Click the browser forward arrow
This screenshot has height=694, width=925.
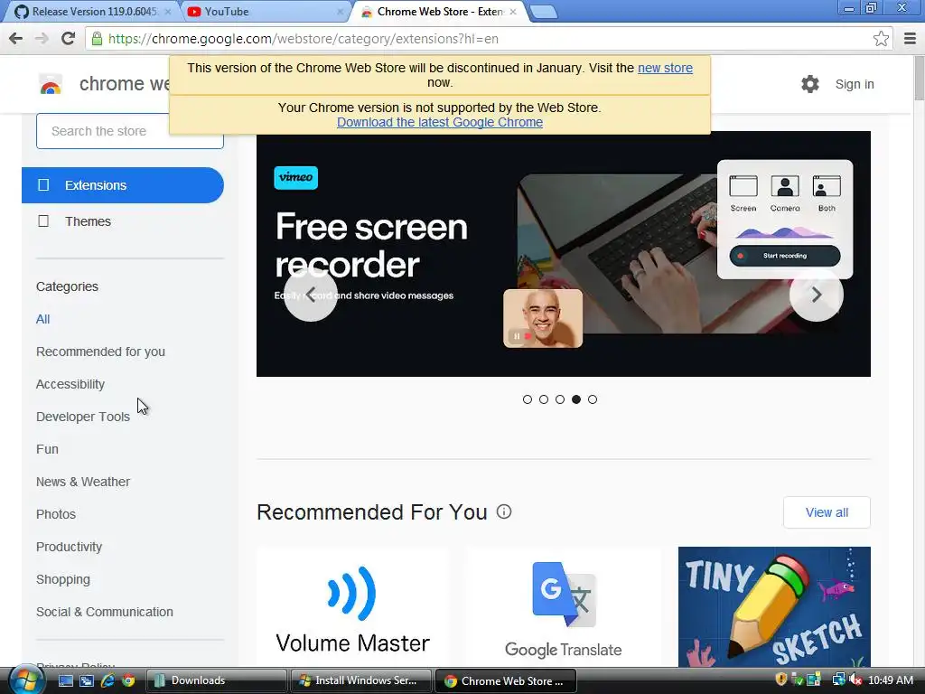[42, 39]
